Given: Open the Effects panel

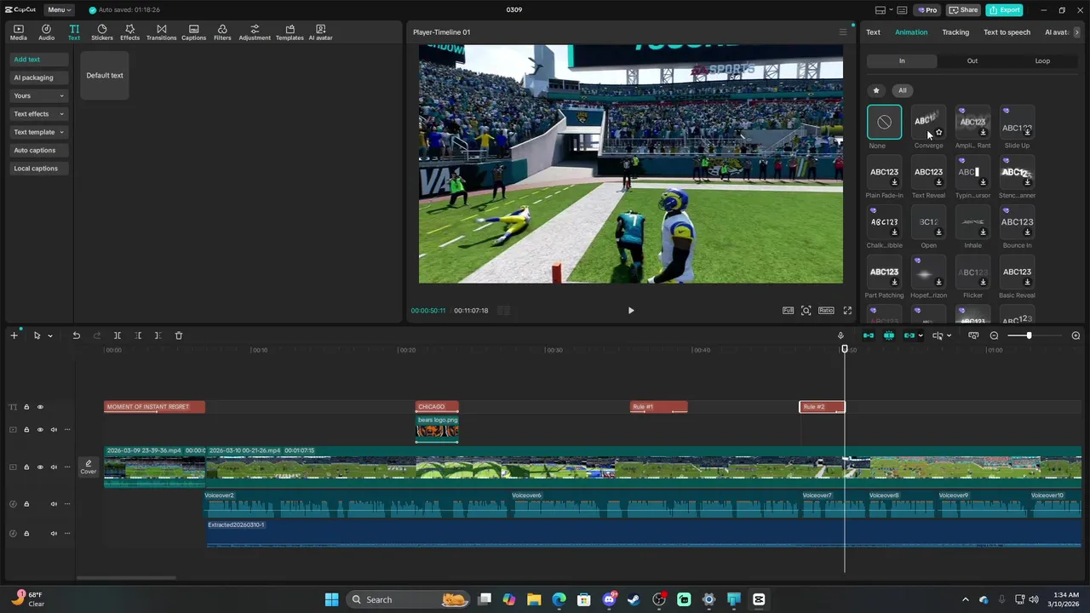Looking at the screenshot, I should click(129, 32).
